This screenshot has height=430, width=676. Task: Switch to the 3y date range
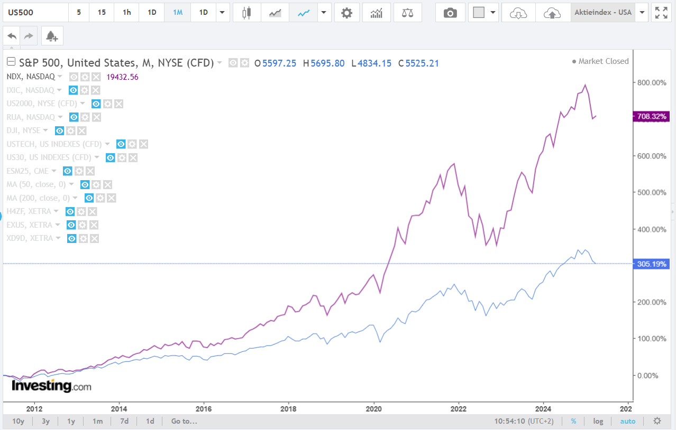46,421
